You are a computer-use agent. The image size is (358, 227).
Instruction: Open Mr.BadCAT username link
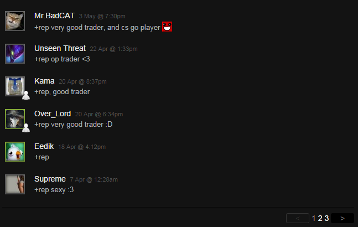(54, 16)
